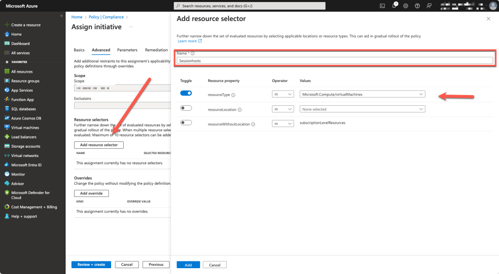Click Cancel on Assign initiative page

pos(127,264)
